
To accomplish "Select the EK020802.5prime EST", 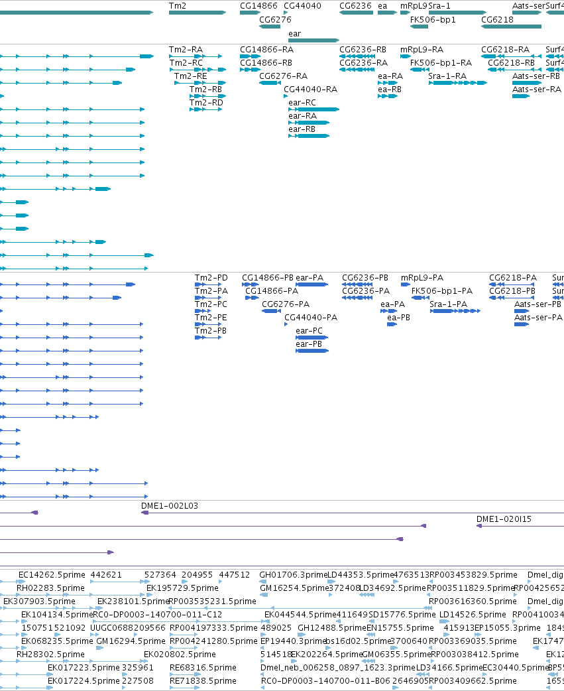I will pos(146,661).
